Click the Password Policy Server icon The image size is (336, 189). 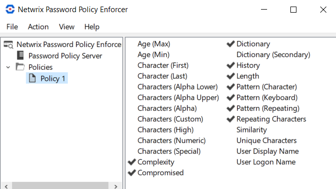pos(20,55)
